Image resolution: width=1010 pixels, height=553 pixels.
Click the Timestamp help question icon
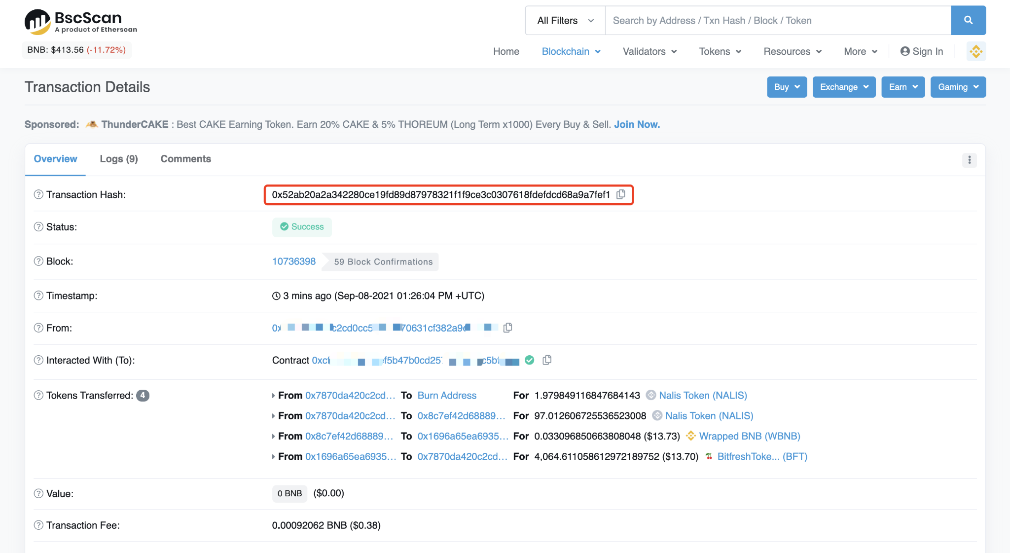pyautogui.click(x=38, y=295)
